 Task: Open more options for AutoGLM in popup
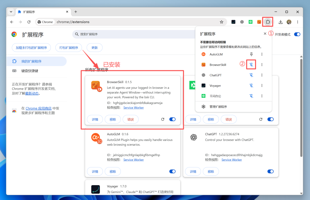coord(262,54)
